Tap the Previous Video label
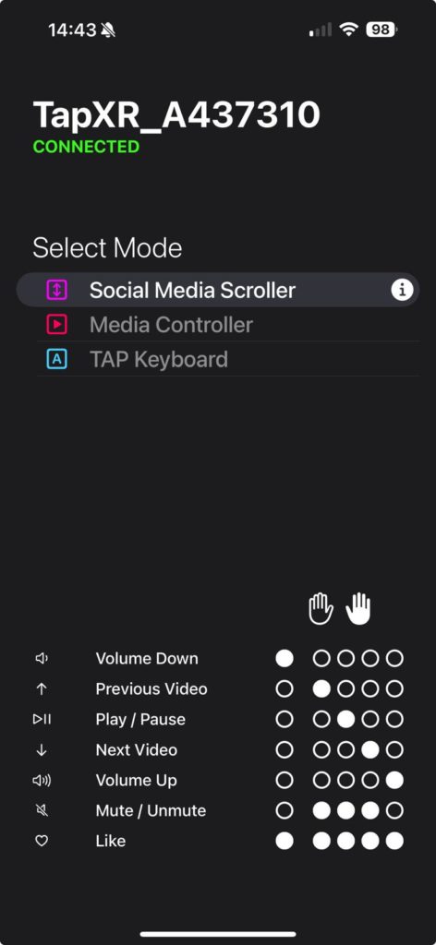The image size is (436, 945). (x=151, y=688)
